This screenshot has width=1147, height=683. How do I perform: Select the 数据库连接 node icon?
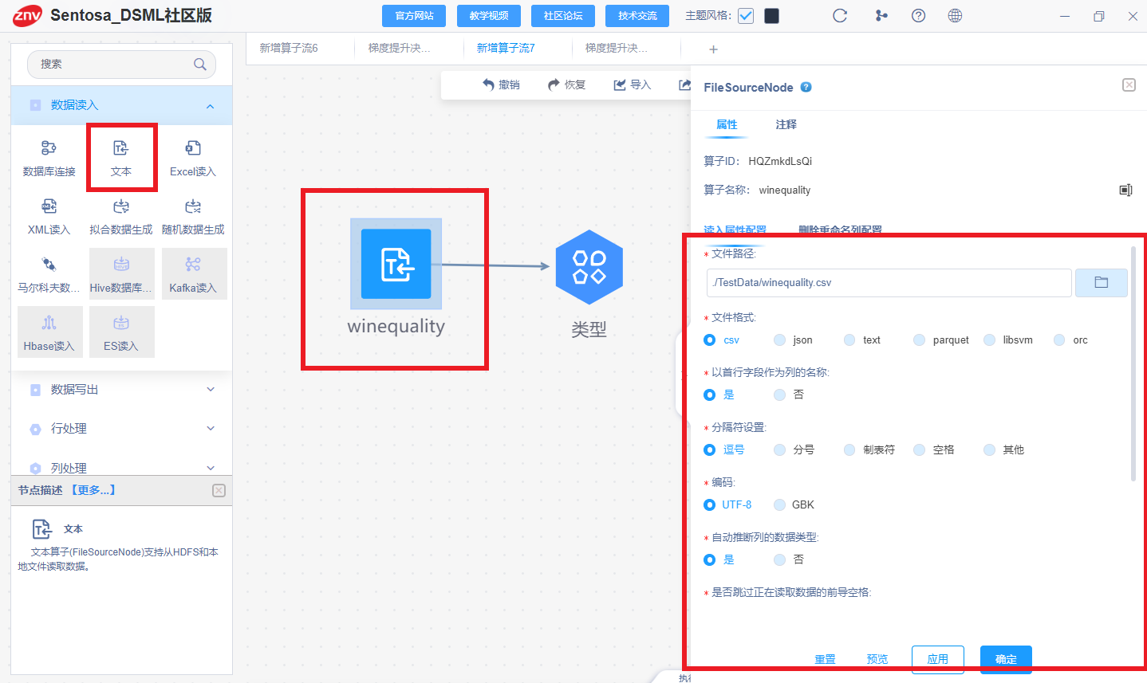tap(49, 148)
